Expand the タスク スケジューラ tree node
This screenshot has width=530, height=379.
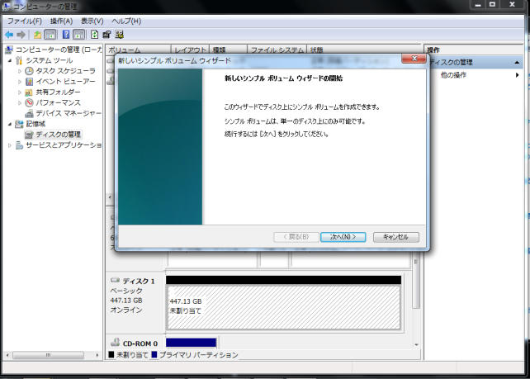coord(20,71)
